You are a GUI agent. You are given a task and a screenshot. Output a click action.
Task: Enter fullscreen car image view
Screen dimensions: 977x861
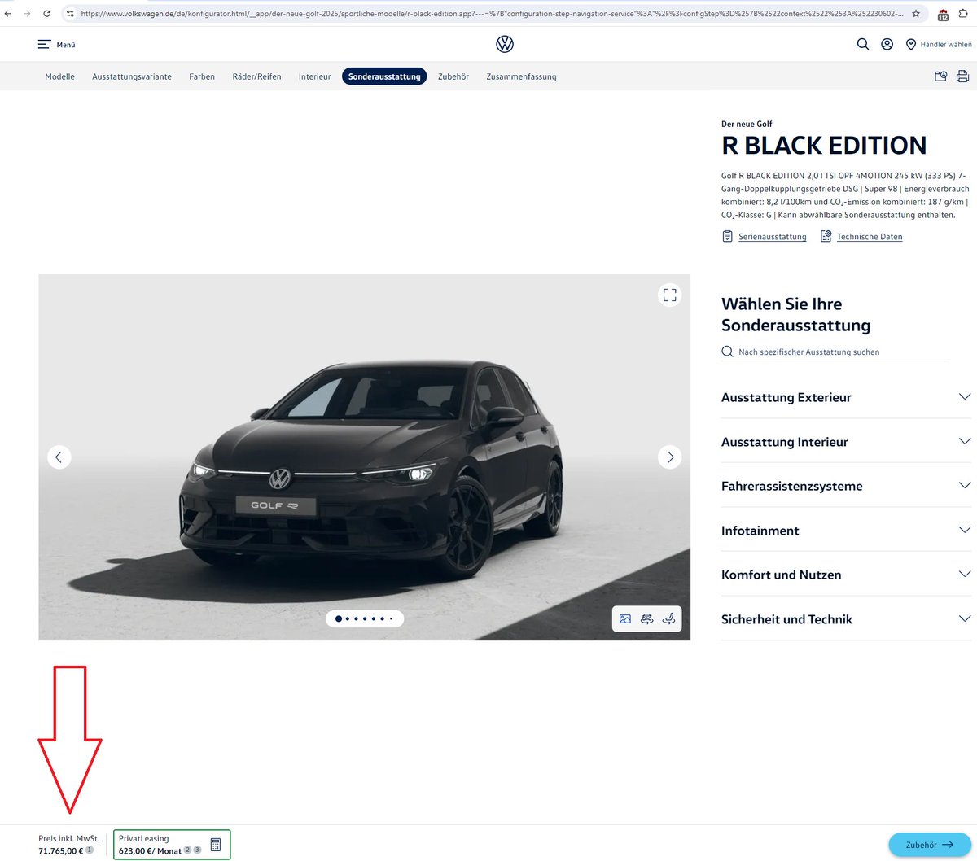tap(669, 295)
